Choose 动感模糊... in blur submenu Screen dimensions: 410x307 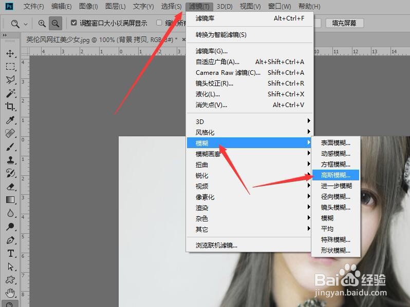click(336, 154)
